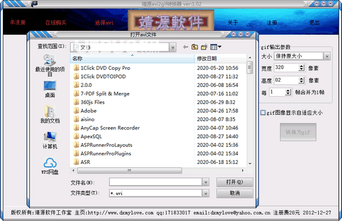The height and width of the screenshot is (221, 342).
Task: Click the date 2020-06-18 15:12
Action: pyautogui.click(x=218, y=162)
